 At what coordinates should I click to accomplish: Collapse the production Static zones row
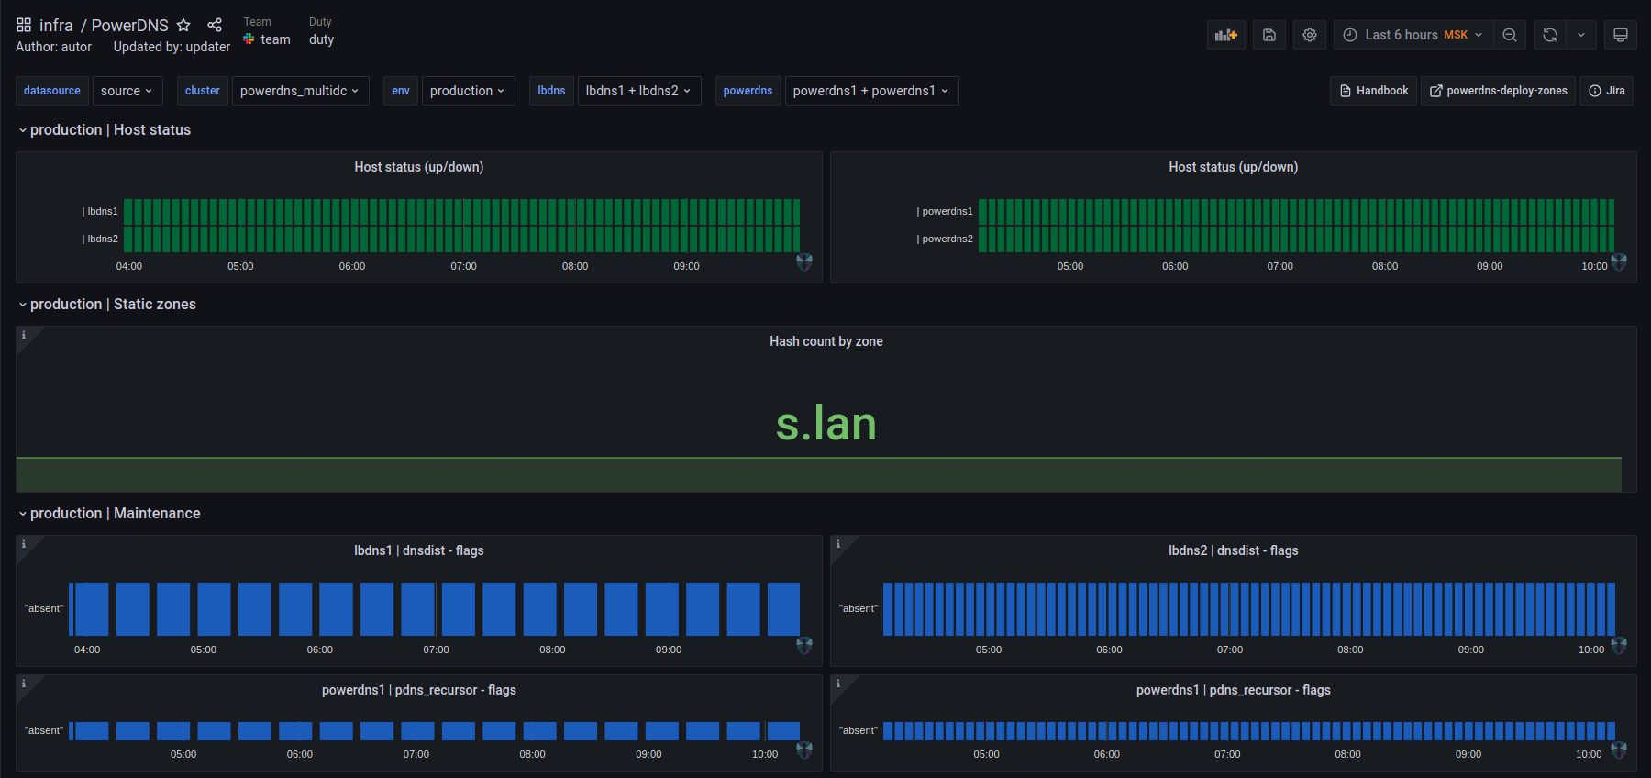[x=108, y=305]
